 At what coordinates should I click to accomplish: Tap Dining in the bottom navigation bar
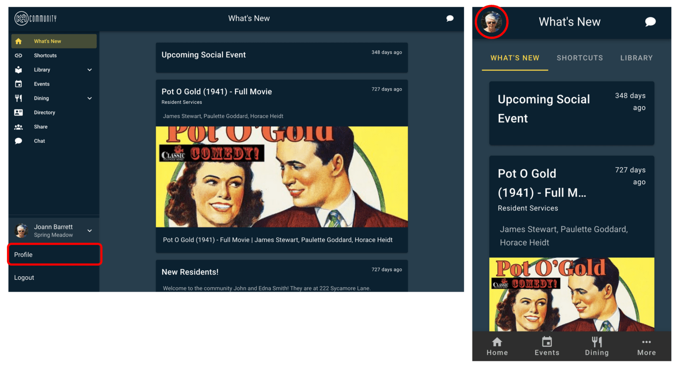tap(597, 346)
